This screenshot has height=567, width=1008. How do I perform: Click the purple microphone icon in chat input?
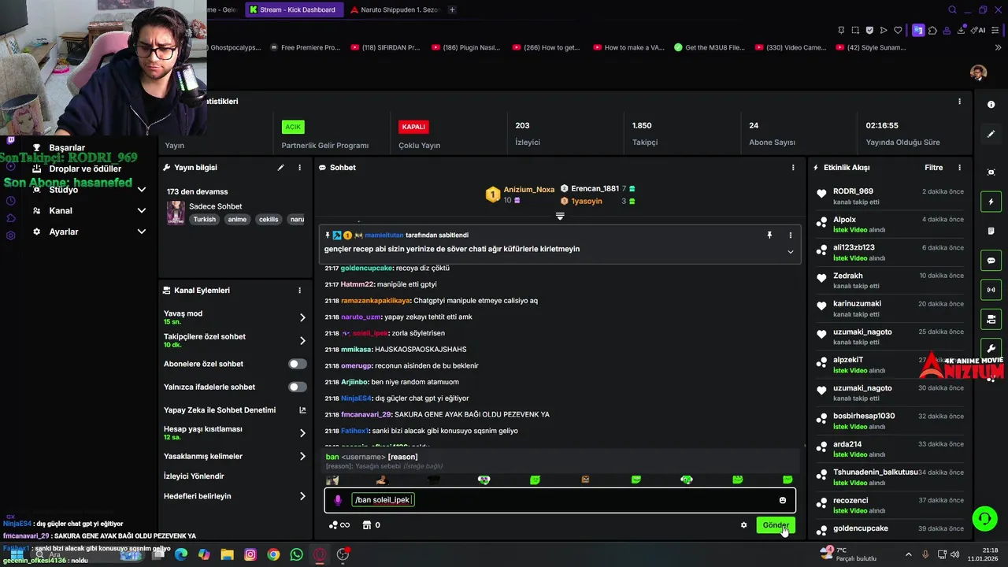(x=338, y=500)
